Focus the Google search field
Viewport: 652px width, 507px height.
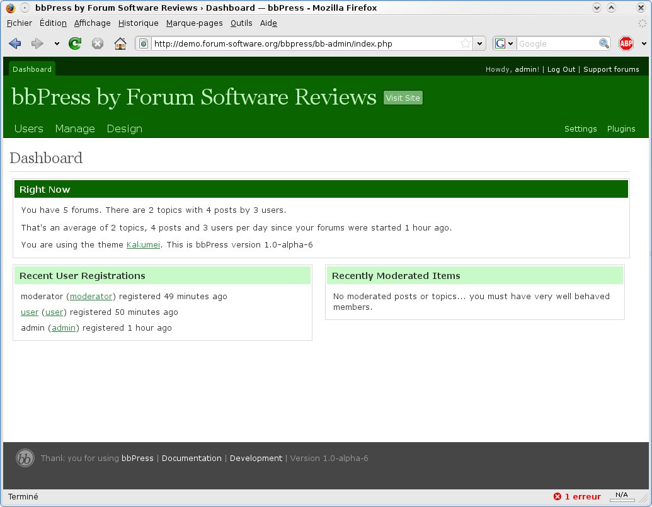point(558,43)
